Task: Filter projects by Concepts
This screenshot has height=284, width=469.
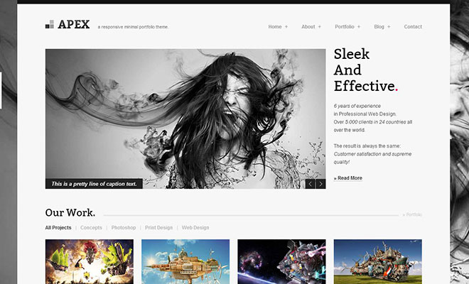Action: pos(91,228)
